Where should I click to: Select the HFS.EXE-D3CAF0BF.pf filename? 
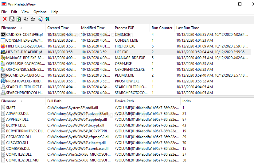[x=24, y=52]
